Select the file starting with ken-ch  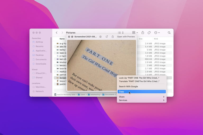(61, 59)
